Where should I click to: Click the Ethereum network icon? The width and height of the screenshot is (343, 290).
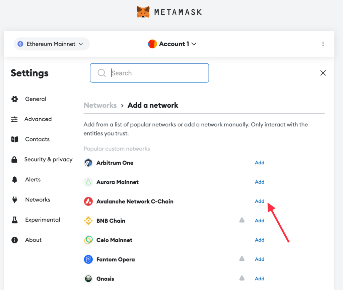(20, 44)
